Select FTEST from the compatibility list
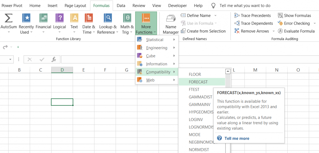The height and width of the screenshot is (153, 319). 194,89
